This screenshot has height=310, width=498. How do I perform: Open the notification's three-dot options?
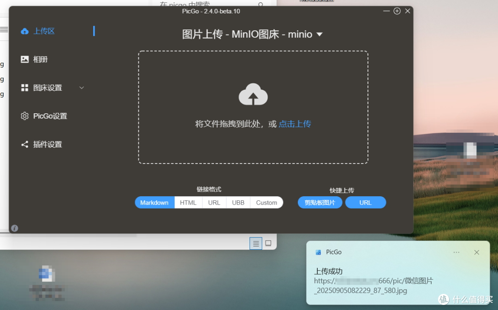(456, 252)
